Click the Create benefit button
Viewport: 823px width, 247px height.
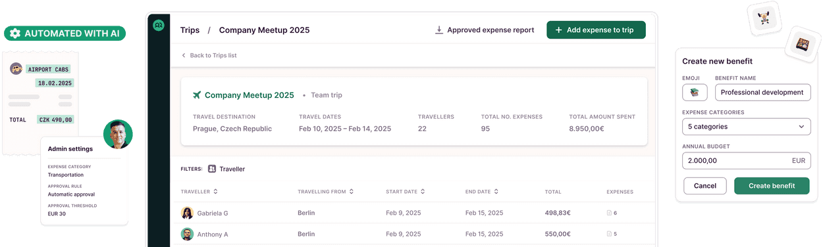pyautogui.click(x=772, y=186)
